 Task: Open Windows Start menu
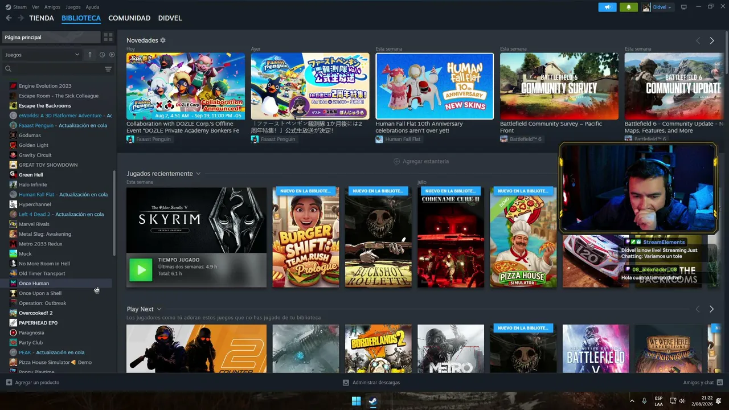356,401
